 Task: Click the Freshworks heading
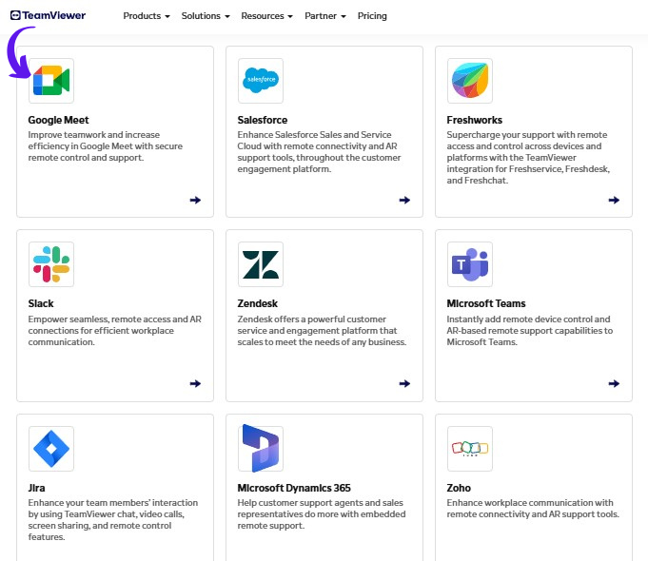(475, 120)
